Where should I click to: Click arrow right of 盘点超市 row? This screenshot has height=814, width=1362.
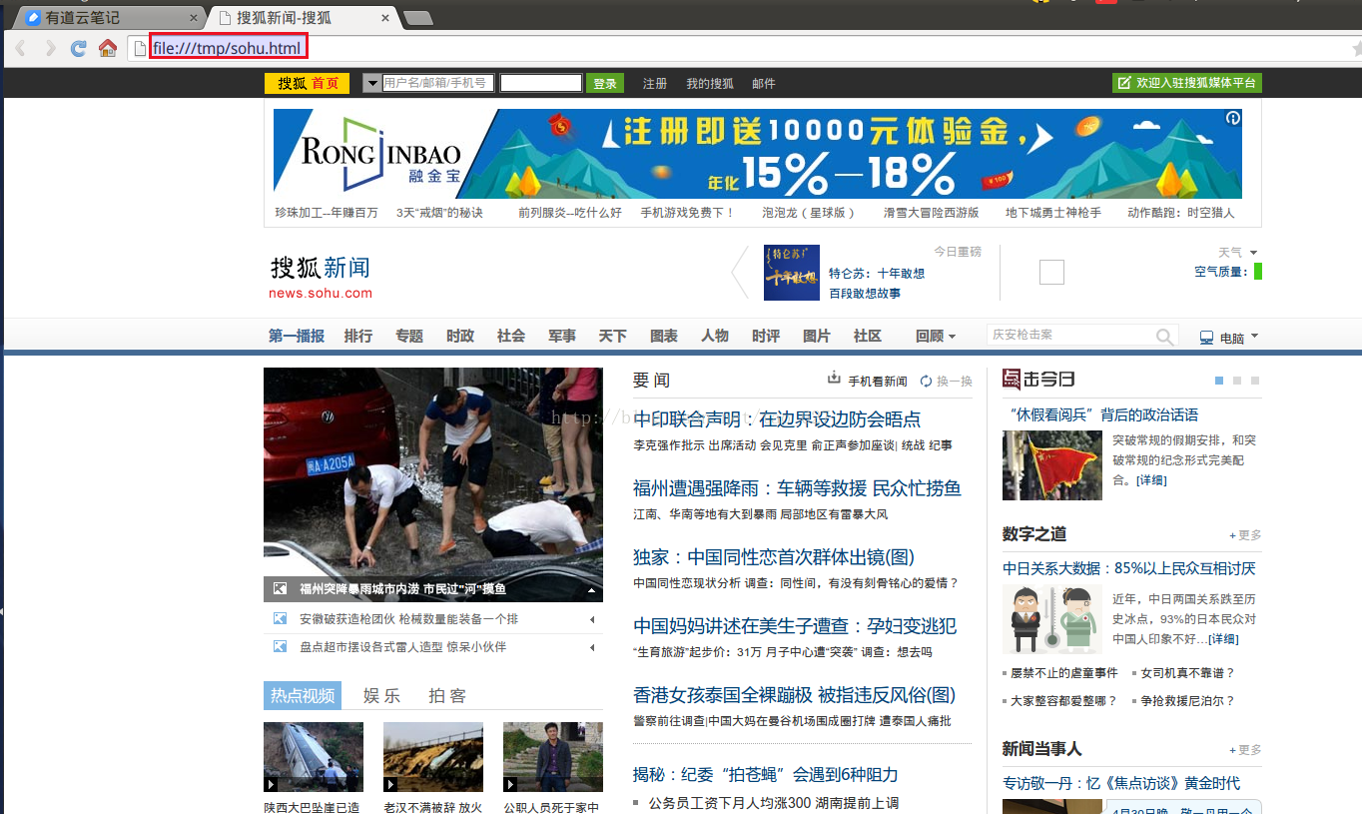click(593, 647)
